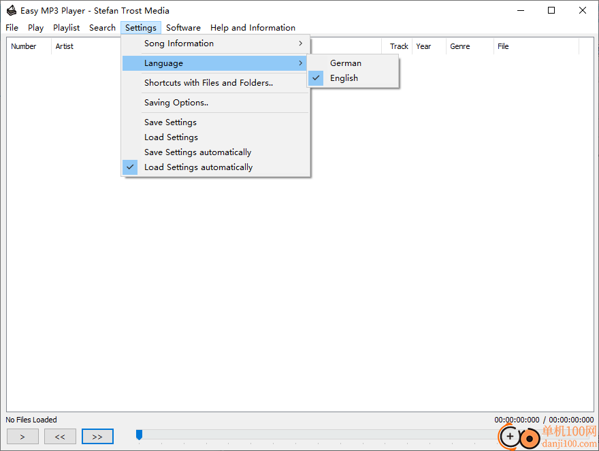Close the Settings menu

(x=141, y=27)
